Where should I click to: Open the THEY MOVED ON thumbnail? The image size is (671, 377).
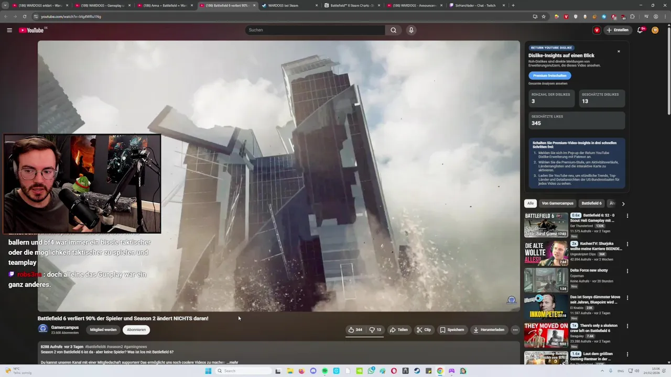[x=546, y=335]
